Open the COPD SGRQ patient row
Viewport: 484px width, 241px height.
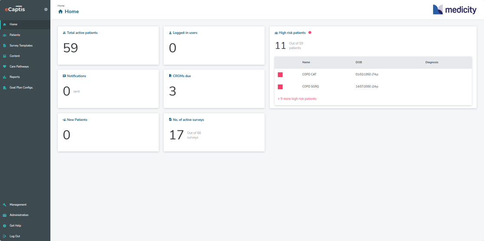(311, 87)
